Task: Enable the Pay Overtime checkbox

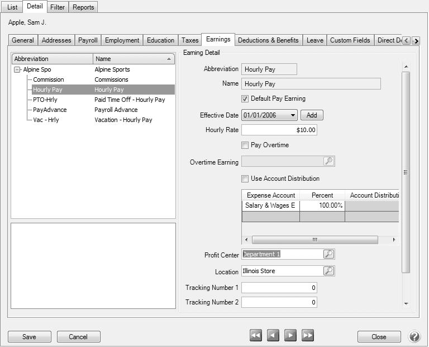Action: coord(245,145)
